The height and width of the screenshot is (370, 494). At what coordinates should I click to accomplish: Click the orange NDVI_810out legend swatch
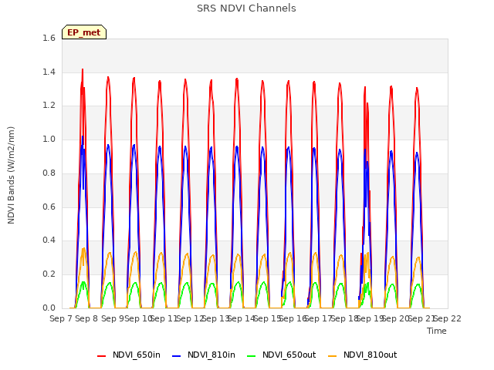click(333, 356)
